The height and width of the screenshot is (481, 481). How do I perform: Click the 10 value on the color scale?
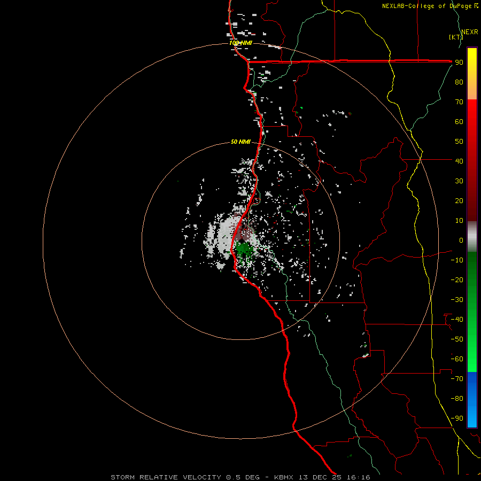[459, 221]
